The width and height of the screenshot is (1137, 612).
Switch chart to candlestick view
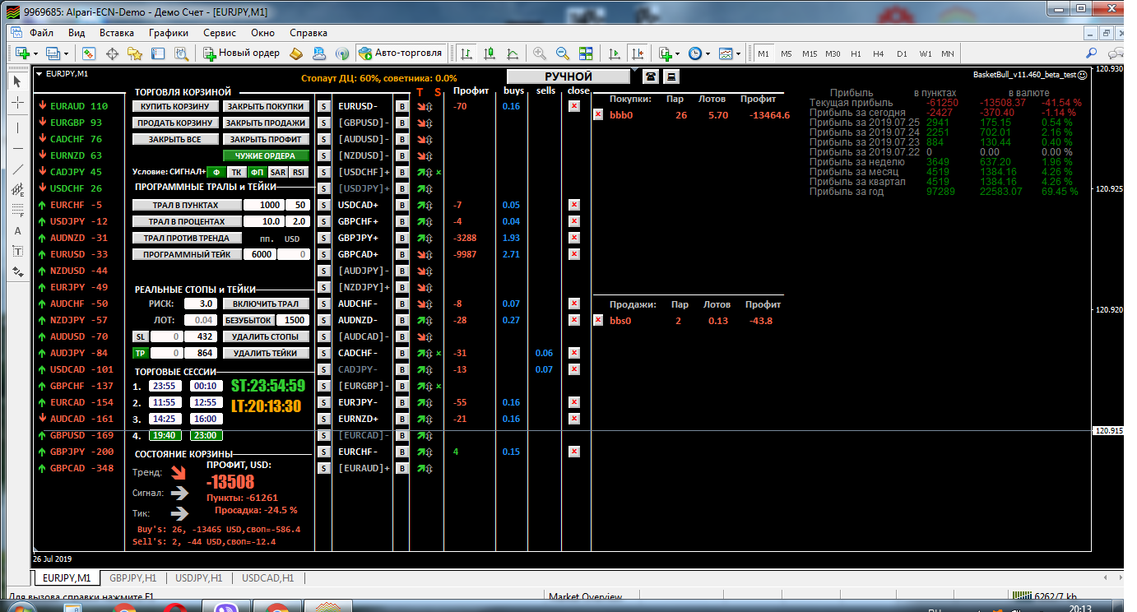pyautogui.click(x=490, y=53)
